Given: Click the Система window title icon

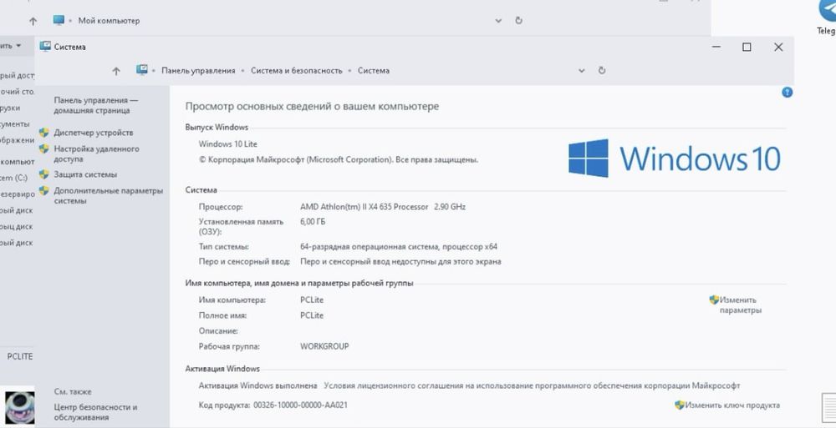Looking at the screenshot, I should pos(45,47).
